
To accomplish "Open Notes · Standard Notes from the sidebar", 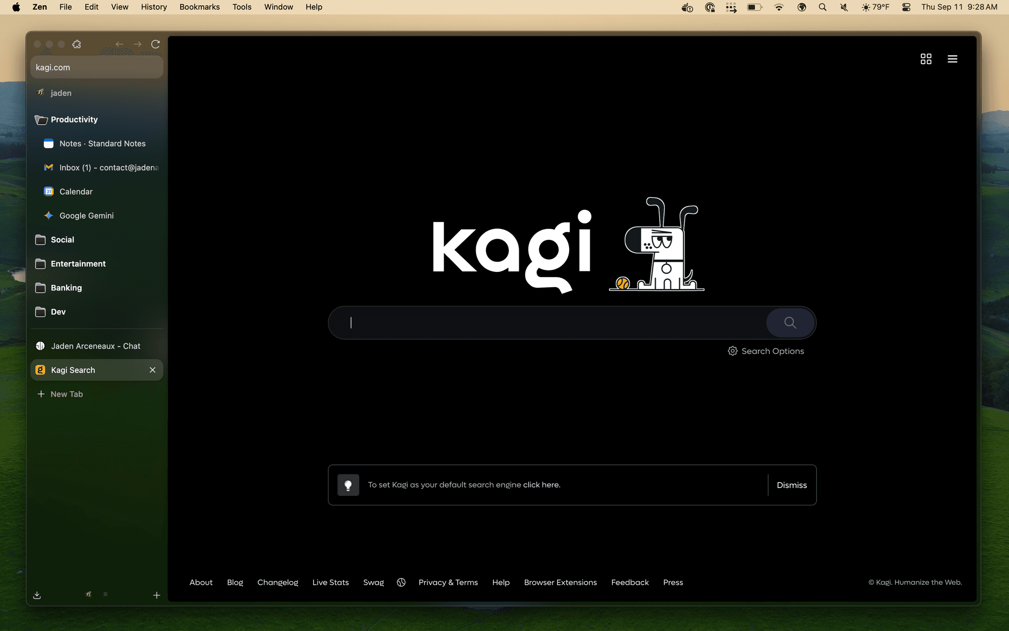I will point(102,143).
